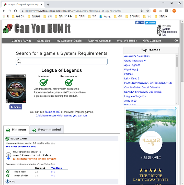Viewport: 184px width, 185px height.
Task: Click the browser forward arrow
Action: point(10,11)
